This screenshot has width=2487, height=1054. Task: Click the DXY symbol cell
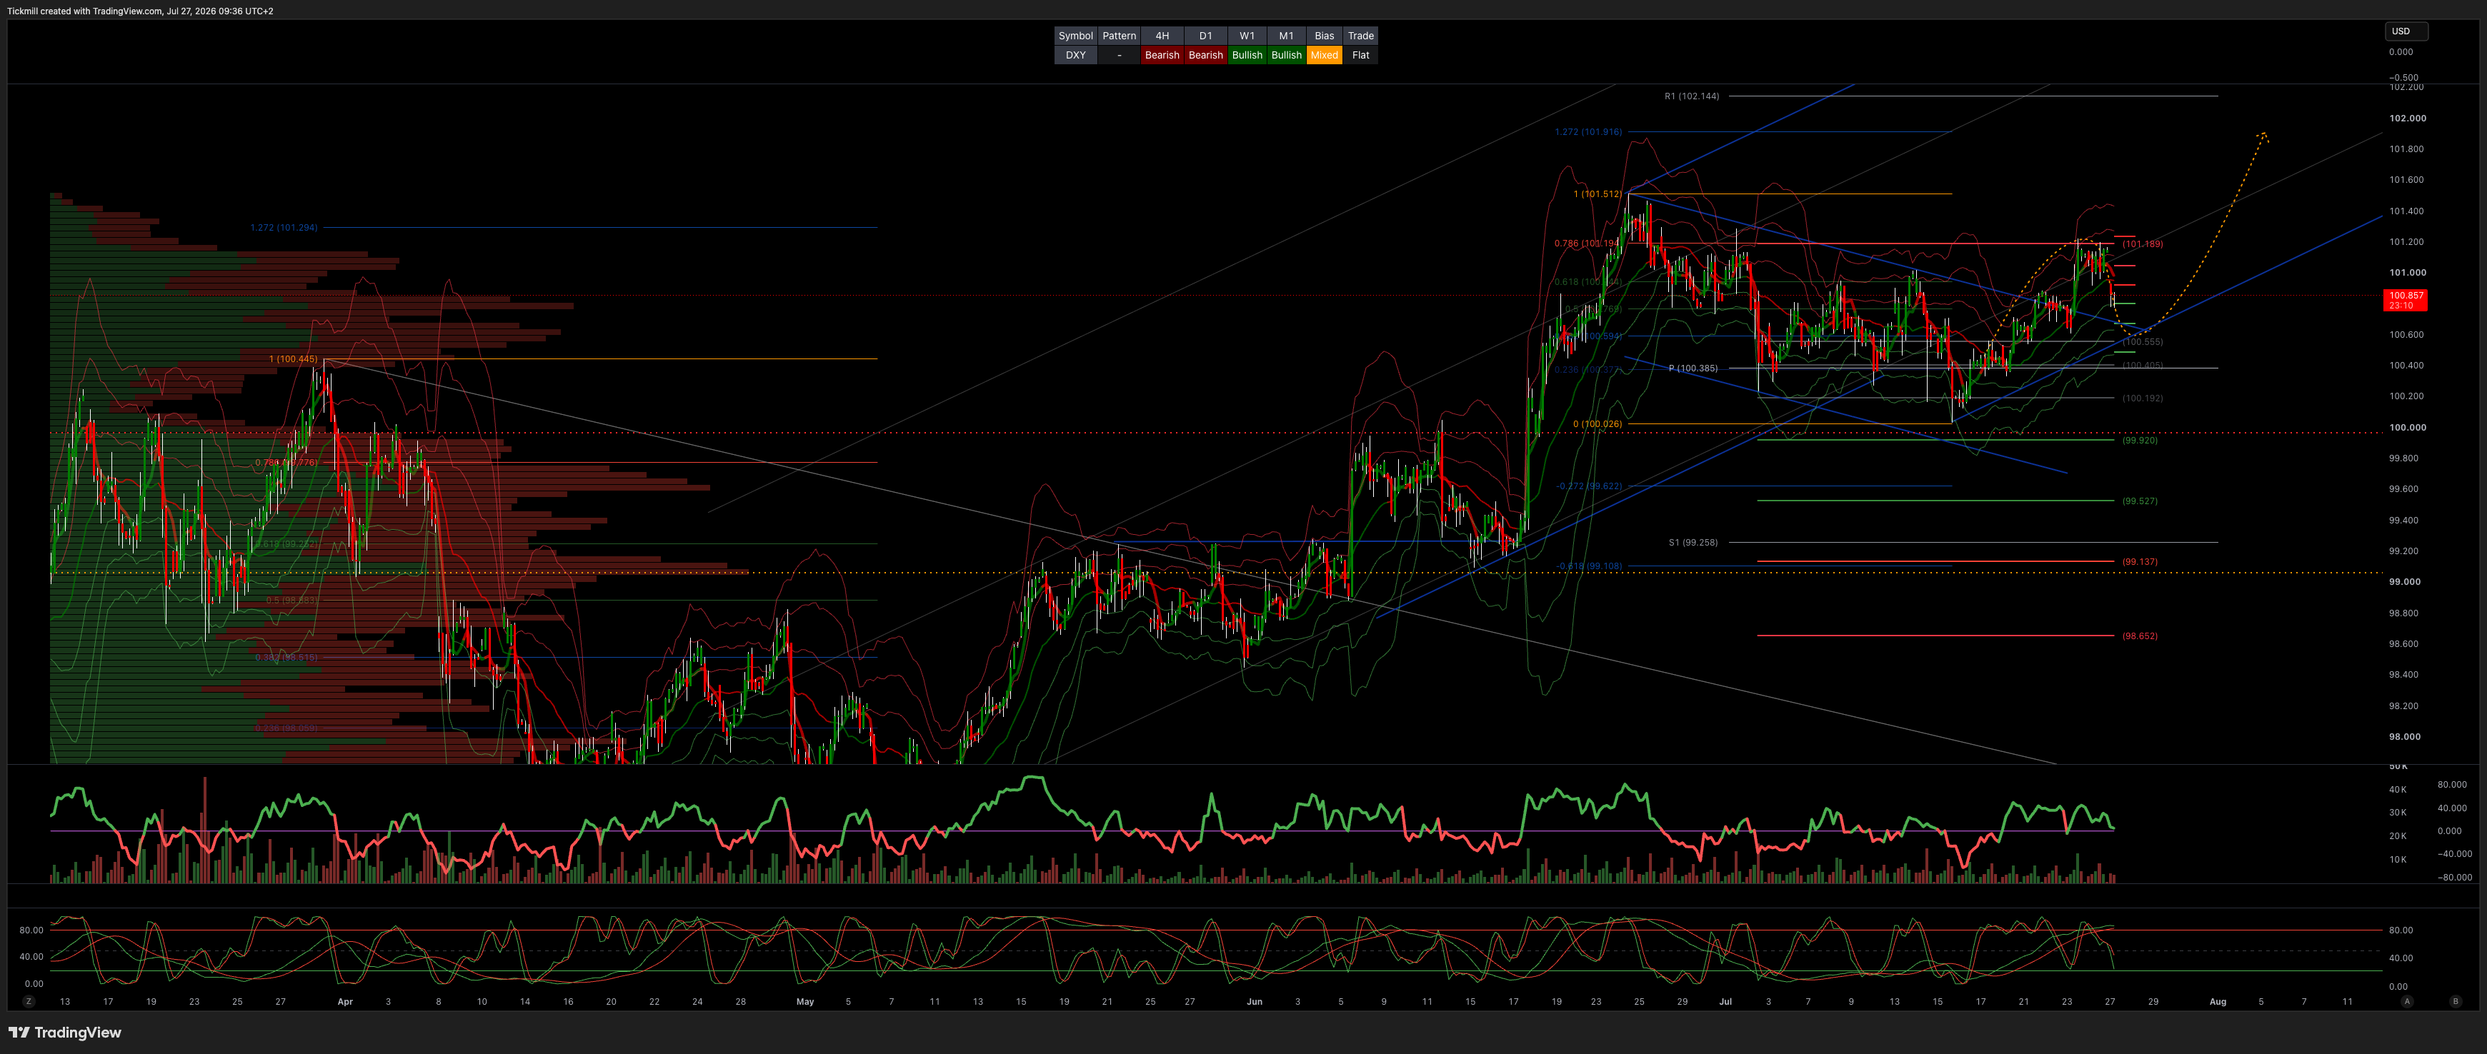click(1075, 55)
